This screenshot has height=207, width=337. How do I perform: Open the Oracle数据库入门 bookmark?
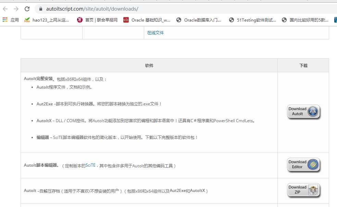[199, 20]
